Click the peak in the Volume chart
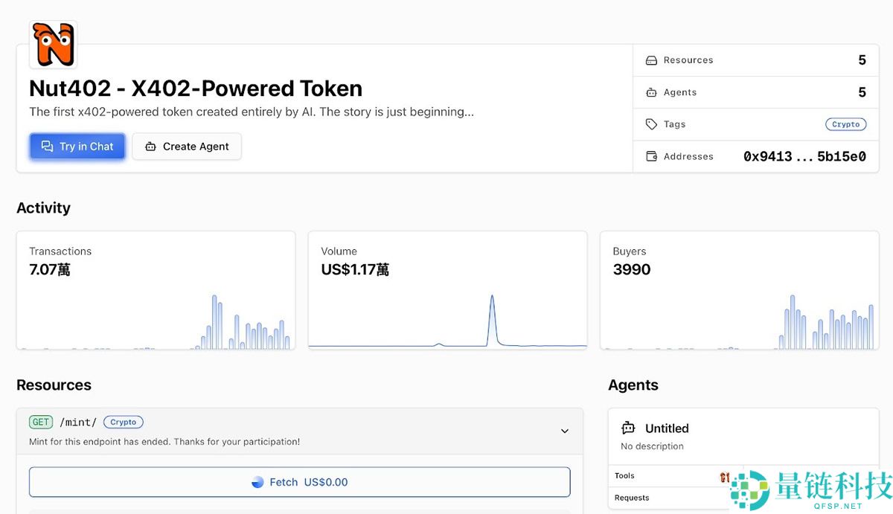This screenshot has width=893, height=514. [492, 298]
